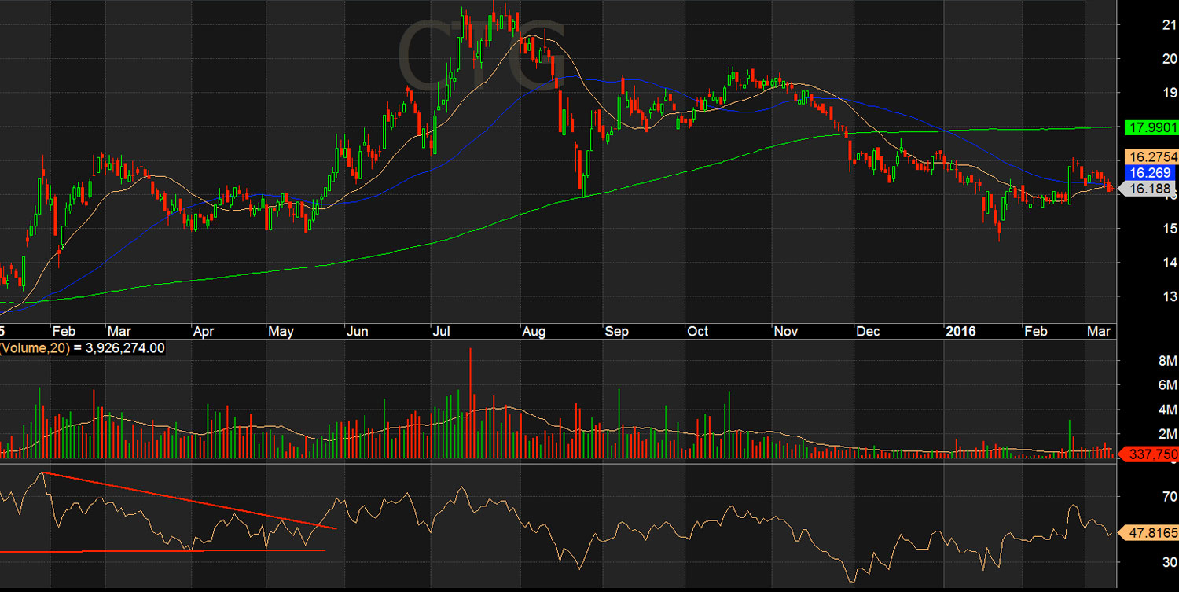The height and width of the screenshot is (592, 1179).
Task: Select the horizontal red support line in oscillator pane
Action: [157, 550]
